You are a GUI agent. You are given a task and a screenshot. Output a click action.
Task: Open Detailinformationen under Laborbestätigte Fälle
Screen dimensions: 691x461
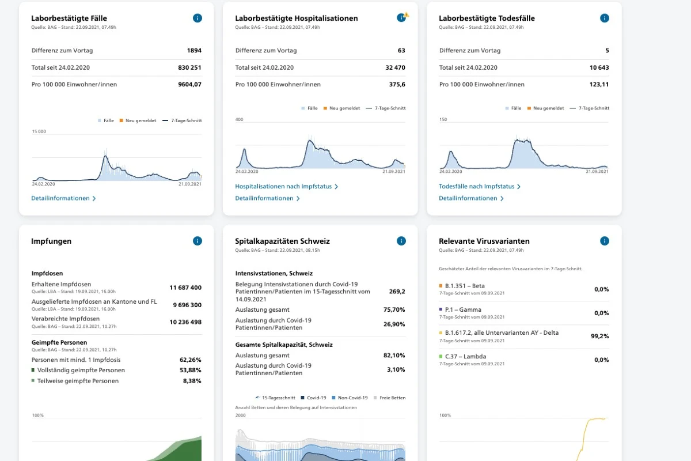[x=63, y=198]
